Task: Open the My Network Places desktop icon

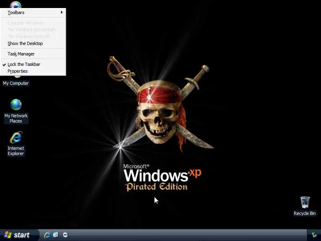Action: click(16, 111)
